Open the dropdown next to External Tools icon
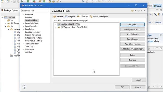The width and height of the screenshot is (163, 92). pos(37,1)
